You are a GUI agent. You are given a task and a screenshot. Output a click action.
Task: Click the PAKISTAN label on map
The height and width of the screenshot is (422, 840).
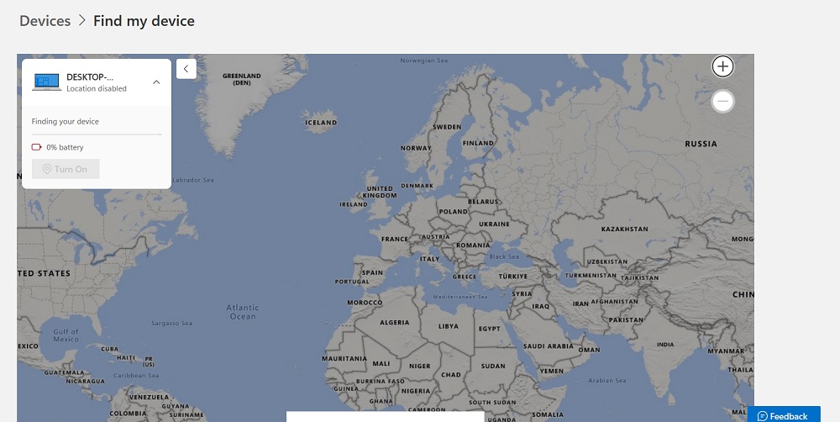pos(626,320)
